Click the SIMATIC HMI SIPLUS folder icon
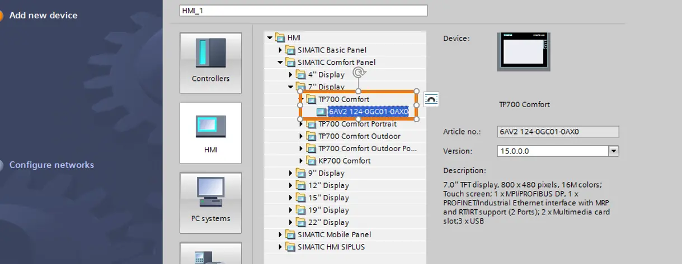This screenshot has width=682, height=264. pos(290,247)
